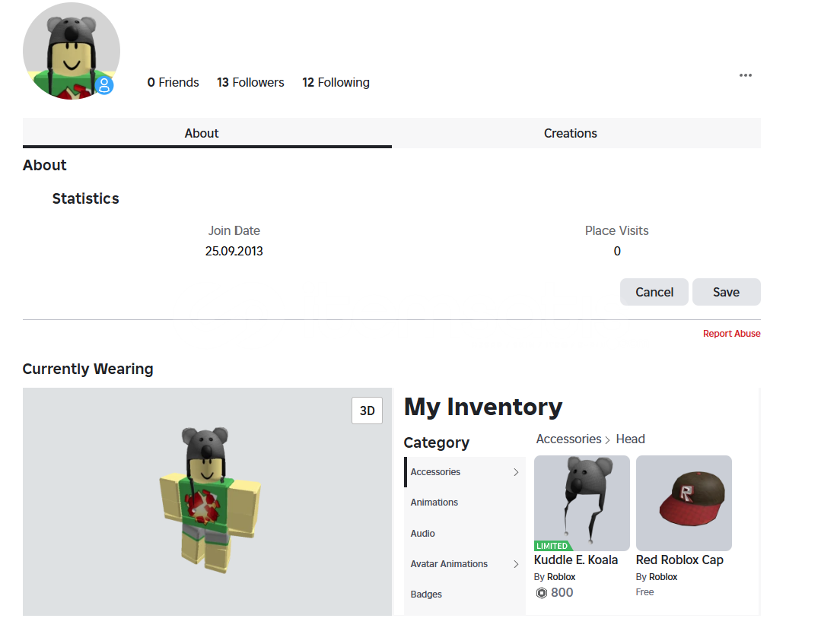Open the three-dot profile options menu
821x631 pixels.
[745, 75]
